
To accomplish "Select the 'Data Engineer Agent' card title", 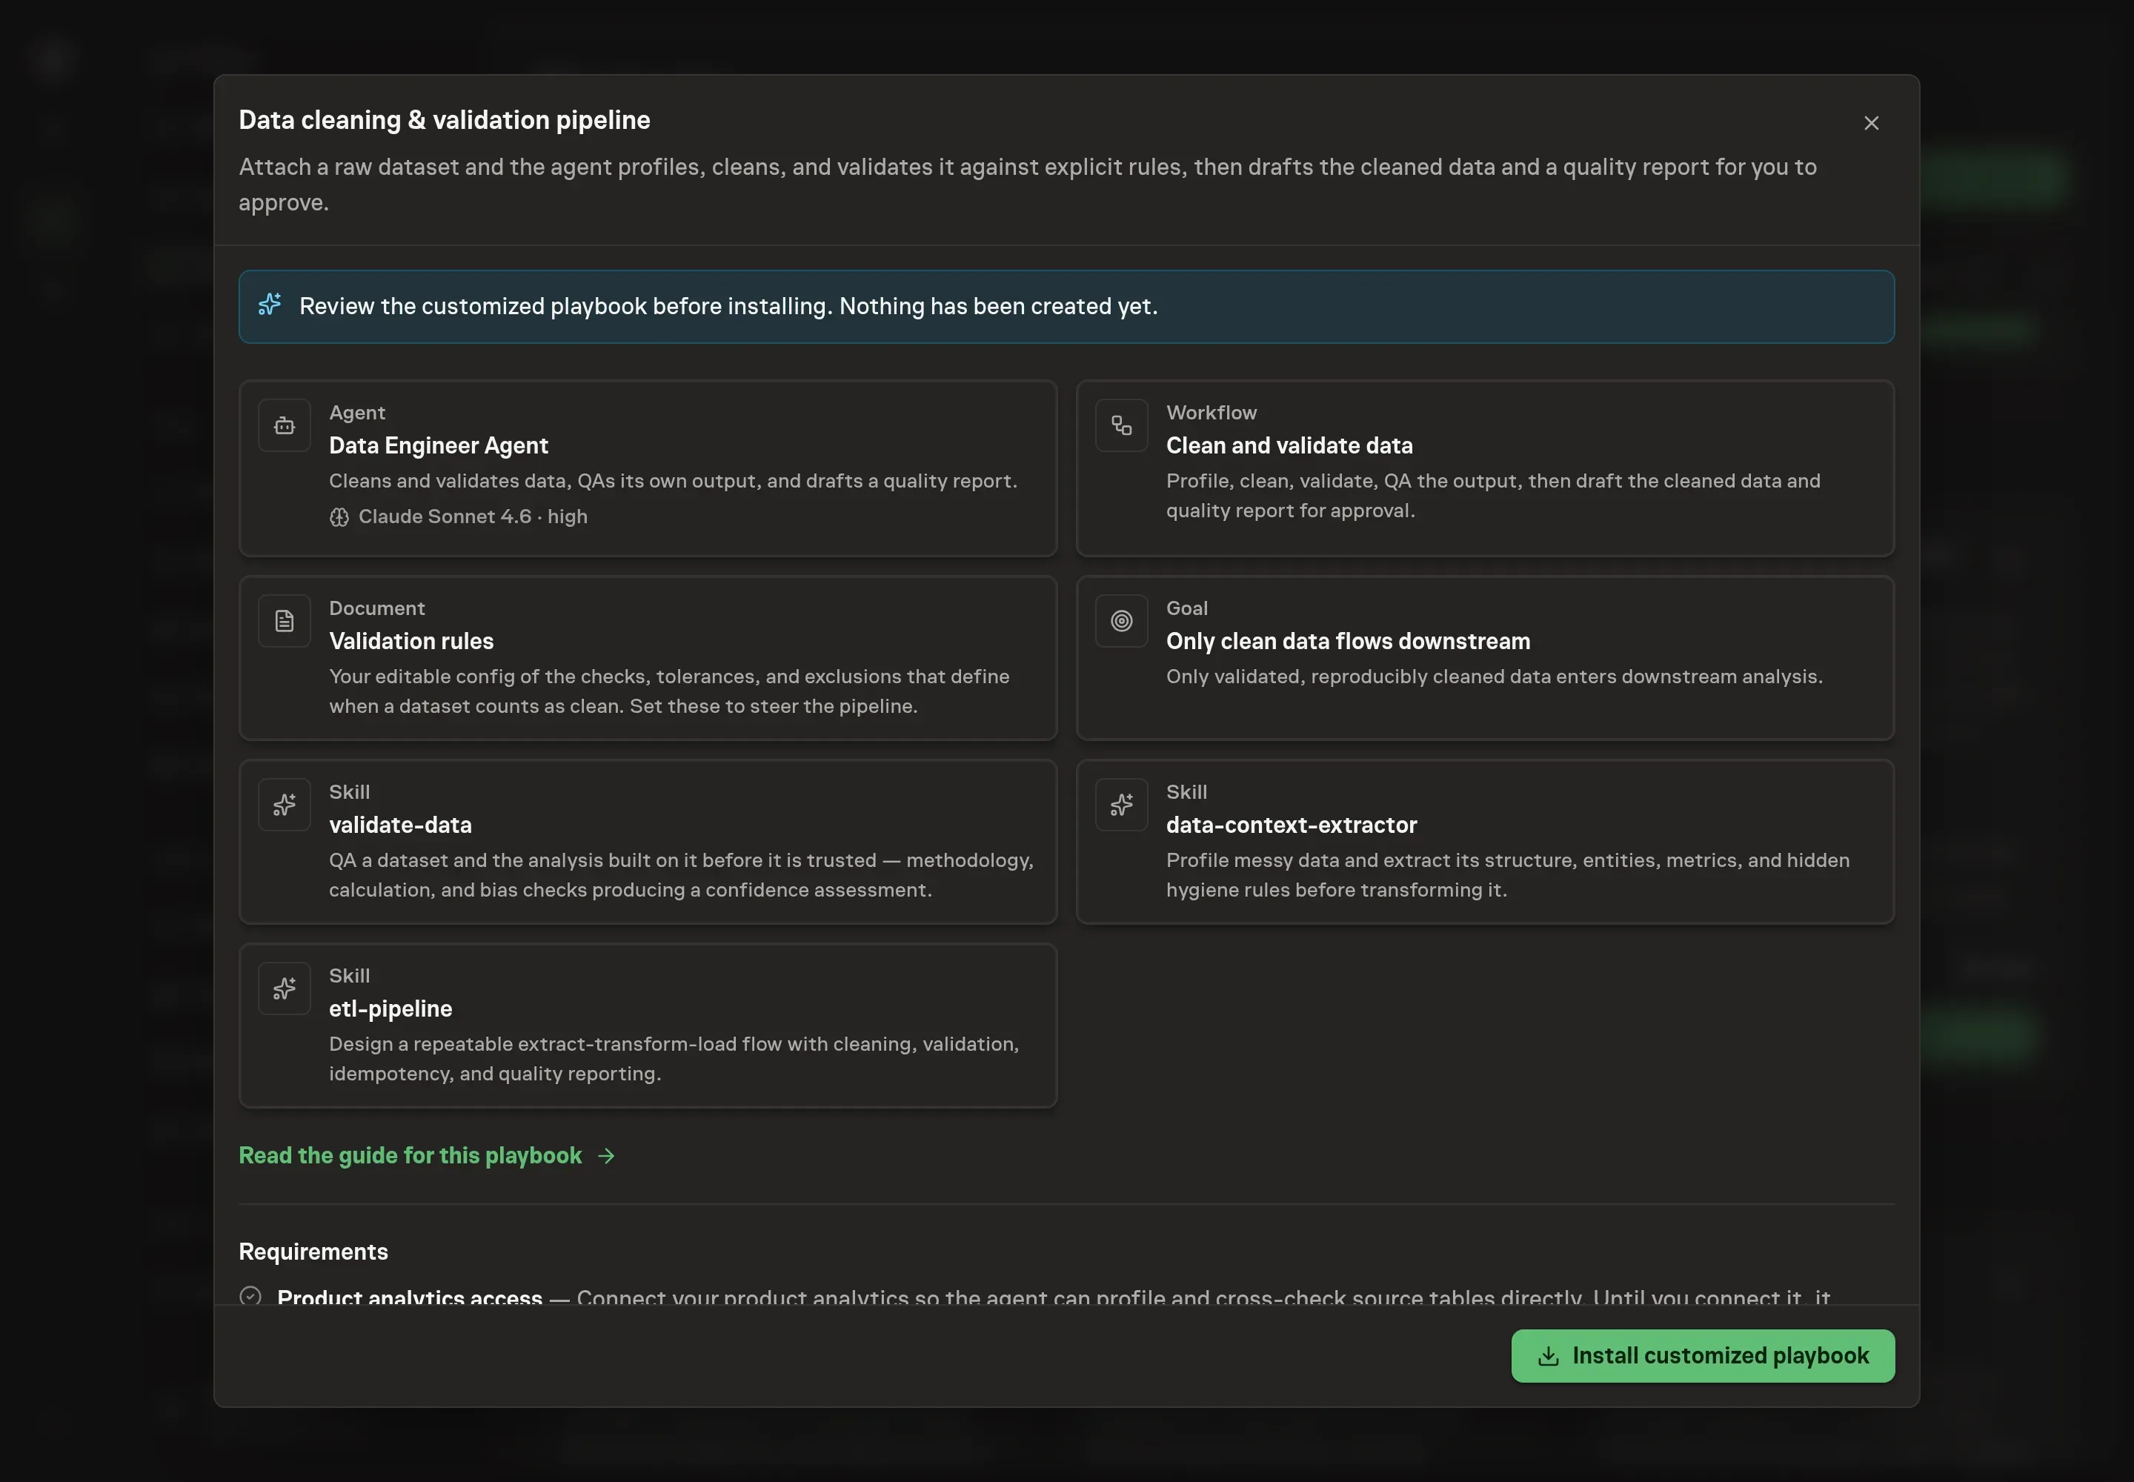I will [439, 446].
